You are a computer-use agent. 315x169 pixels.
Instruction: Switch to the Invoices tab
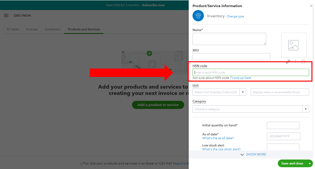(32, 29)
